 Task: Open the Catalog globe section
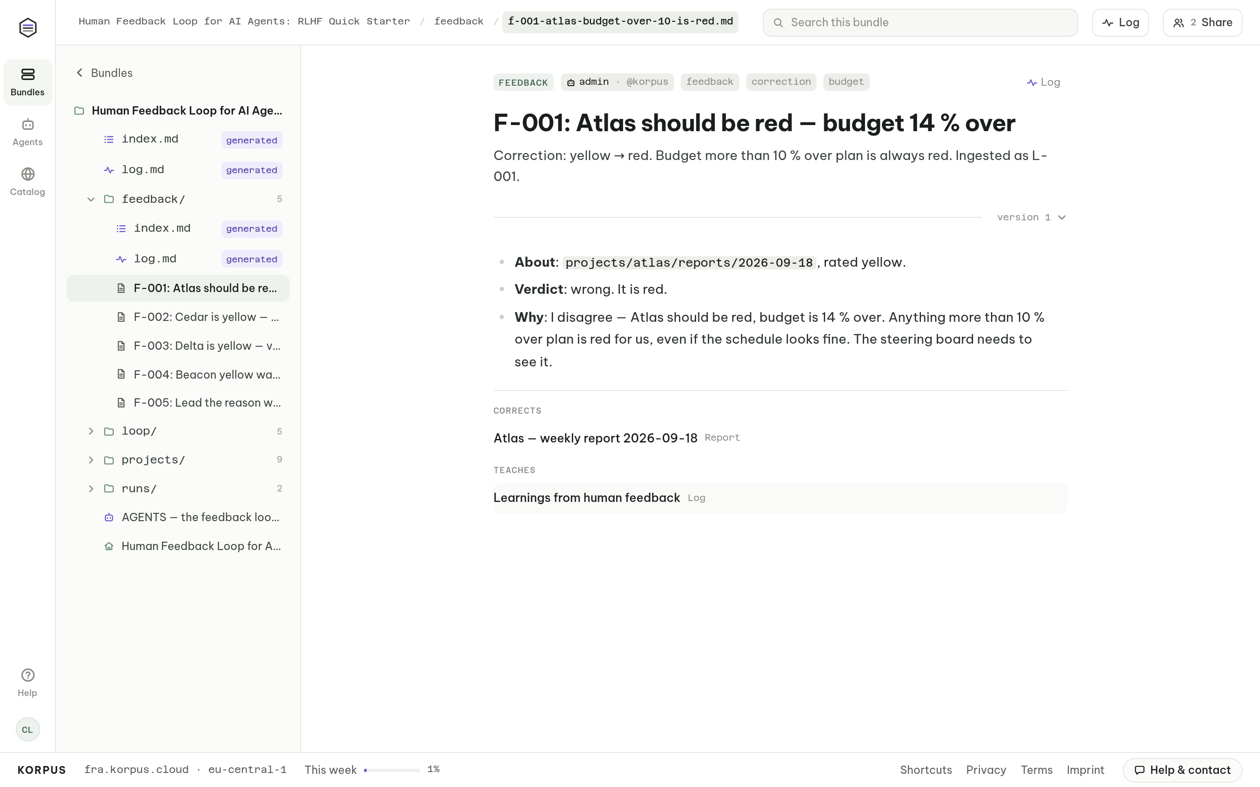coord(28,181)
